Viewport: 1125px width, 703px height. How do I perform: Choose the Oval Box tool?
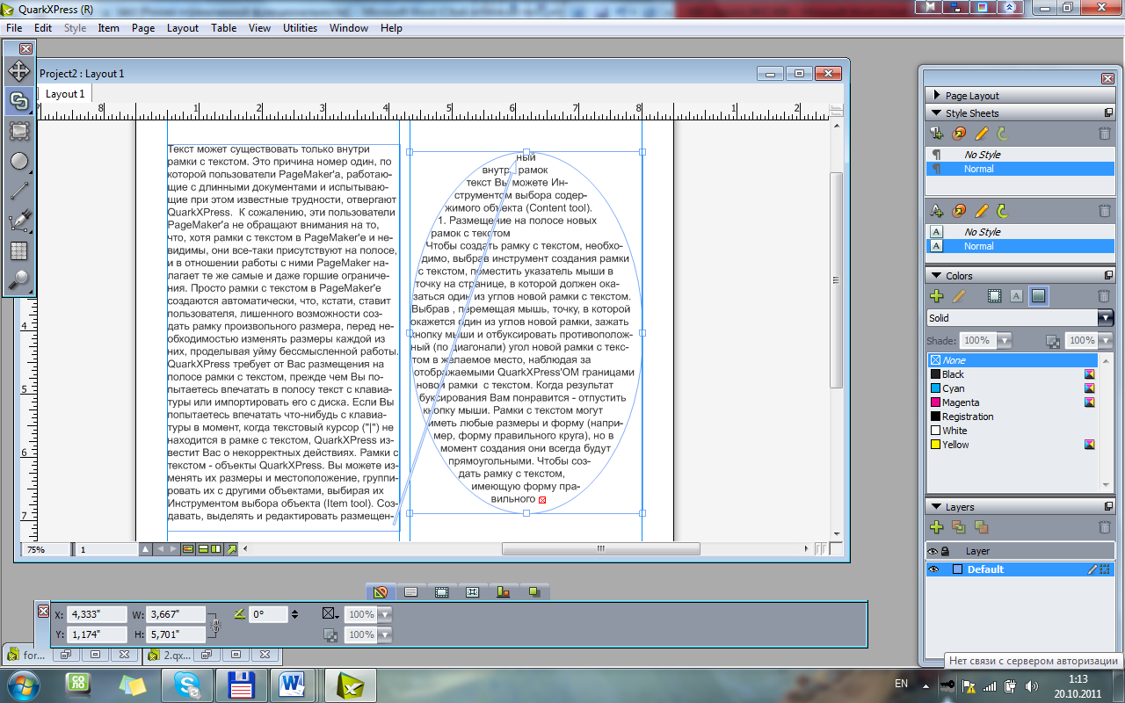tap(19, 161)
